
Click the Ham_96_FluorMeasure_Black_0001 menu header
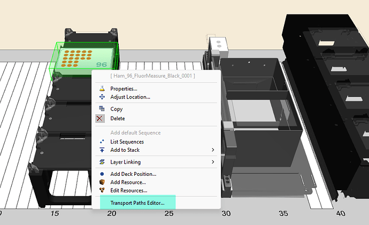[x=156, y=76]
